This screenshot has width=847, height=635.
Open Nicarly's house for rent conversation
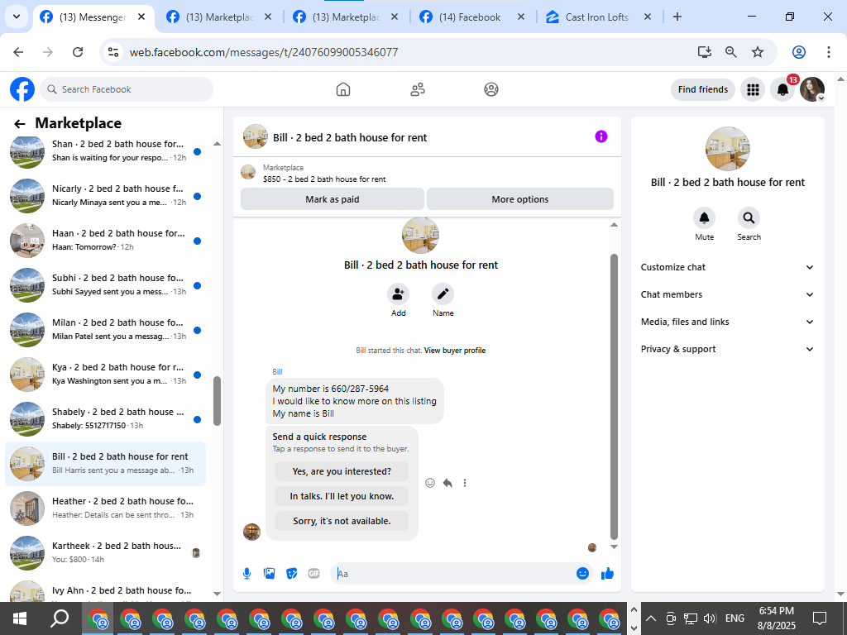coord(105,195)
